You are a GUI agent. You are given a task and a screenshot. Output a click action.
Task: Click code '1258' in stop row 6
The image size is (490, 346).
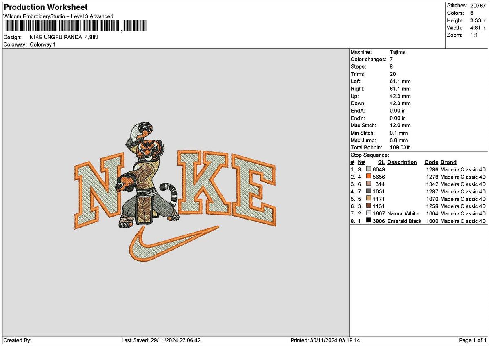coord(432,206)
